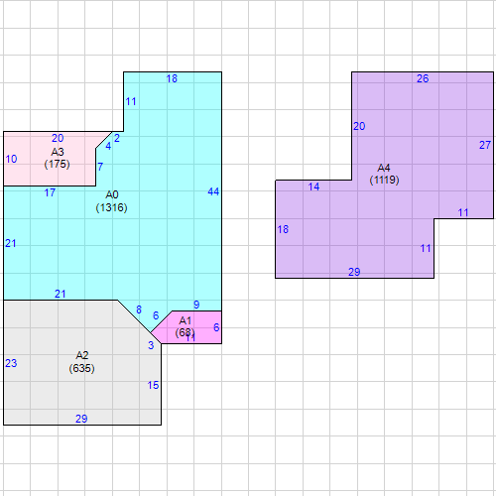Select the 15 dimension on A2
This screenshot has height=496, width=496.
tap(153, 385)
